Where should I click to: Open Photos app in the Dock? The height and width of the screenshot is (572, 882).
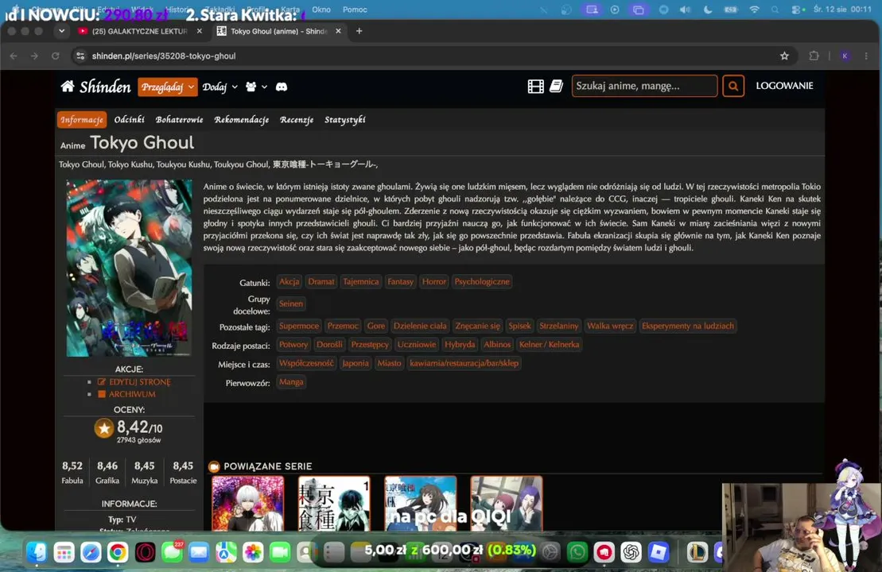(253, 552)
